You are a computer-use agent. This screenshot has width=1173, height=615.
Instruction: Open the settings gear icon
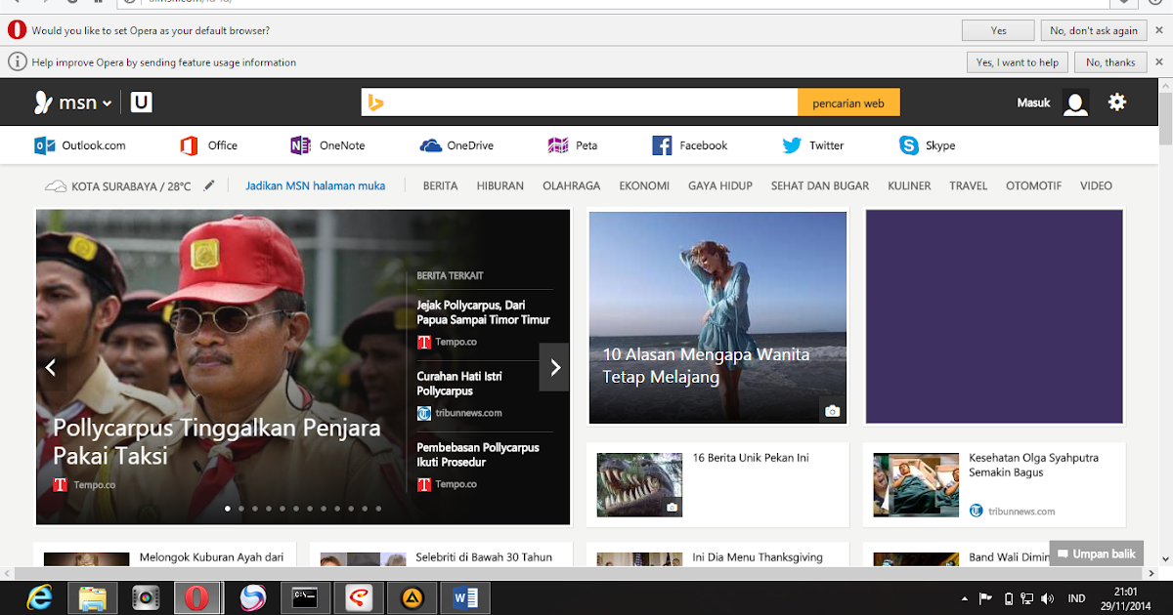point(1117,102)
